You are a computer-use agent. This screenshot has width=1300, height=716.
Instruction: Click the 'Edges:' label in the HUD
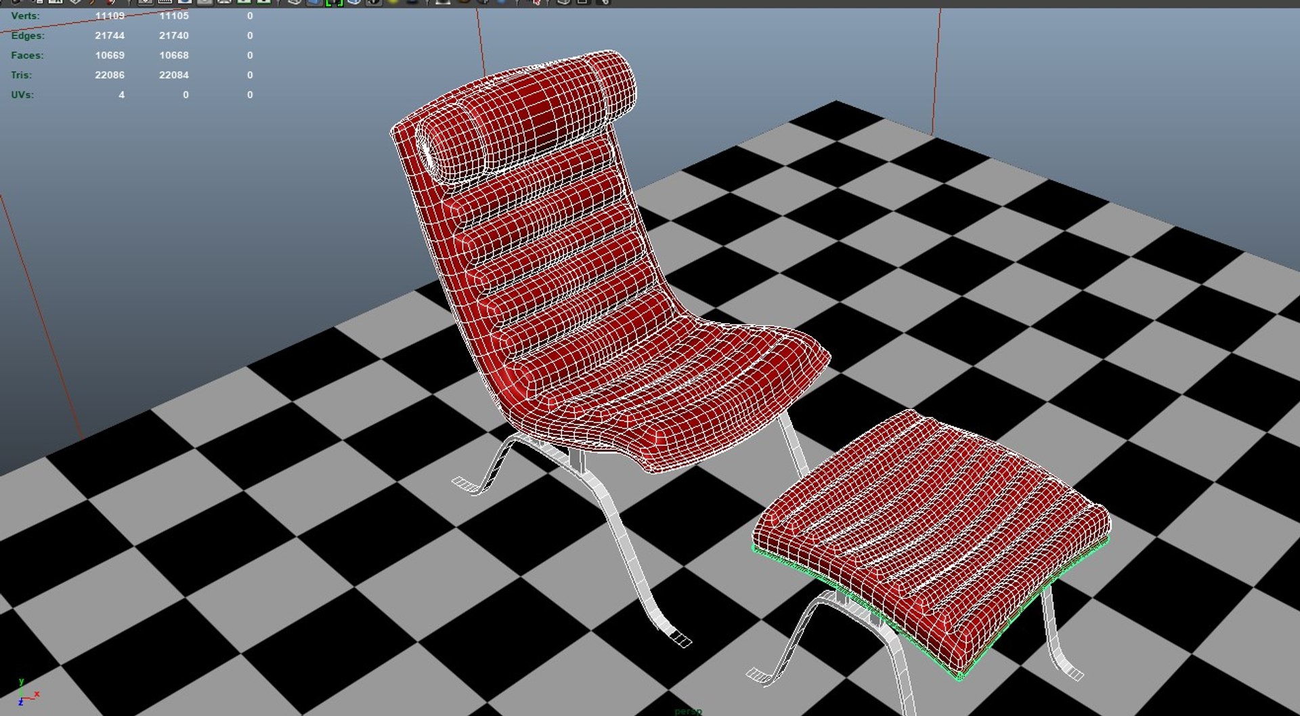point(28,35)
